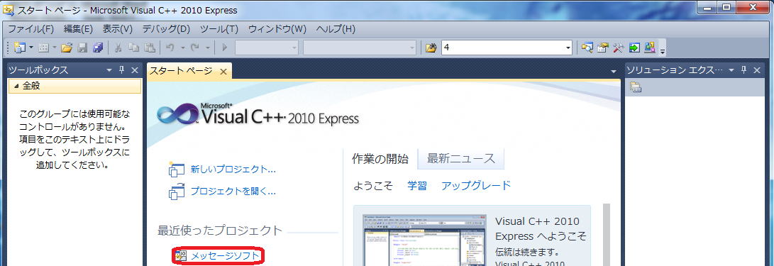Close the スタート ページ tab
The width and height of the screenshot is (774, 266).
point(223,72)
